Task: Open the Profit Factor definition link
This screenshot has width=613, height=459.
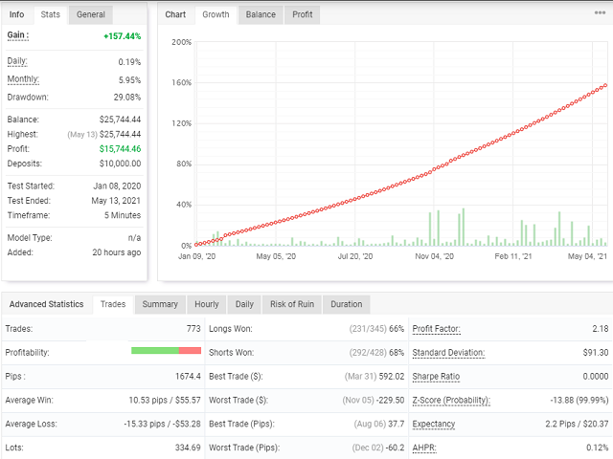Action: pos(436,329)
